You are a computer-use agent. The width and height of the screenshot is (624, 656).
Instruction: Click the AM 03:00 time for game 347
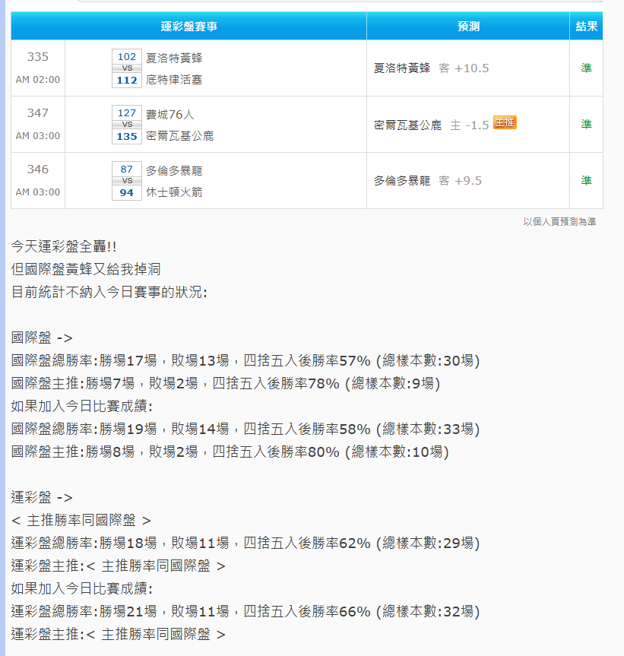(38, 135)
